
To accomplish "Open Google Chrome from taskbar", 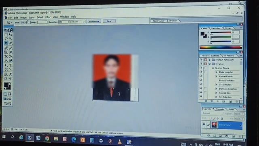I will click(x=47, y=138).
